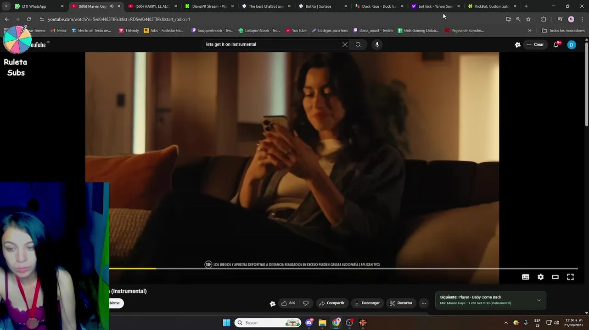
Task: Open Pagina de Sonidos bookmark
Action: 464,31
